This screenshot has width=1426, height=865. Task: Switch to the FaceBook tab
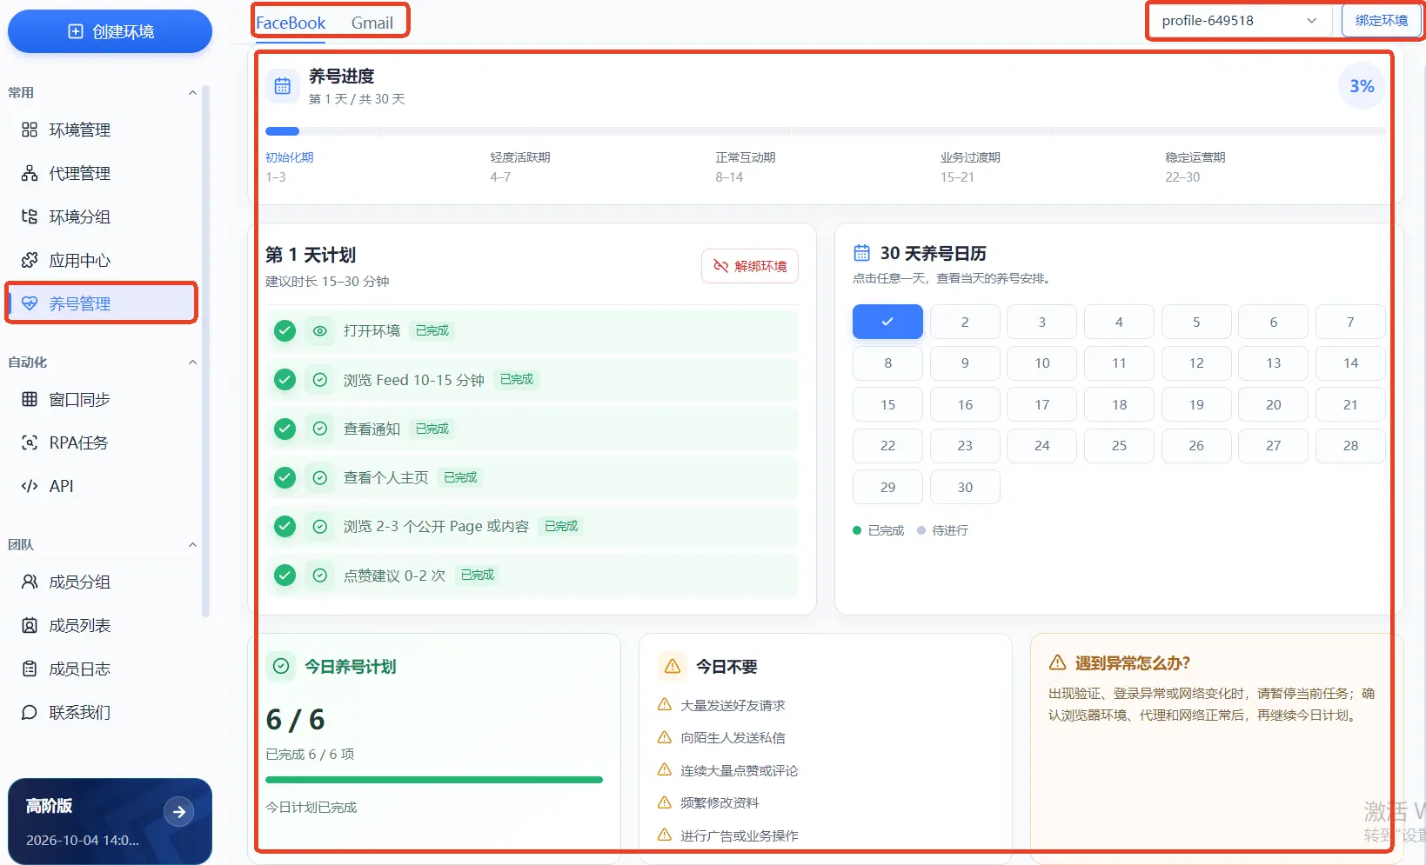point(291,23)
